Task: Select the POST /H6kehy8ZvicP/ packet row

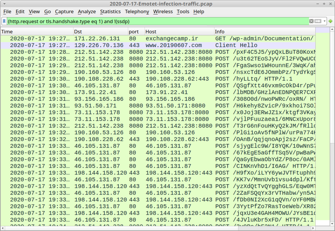Action: (158, 106)
